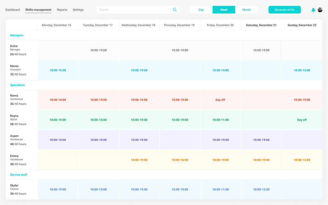Open the Settings page
Screen dimensions: 328x205
tap(78, 10)
